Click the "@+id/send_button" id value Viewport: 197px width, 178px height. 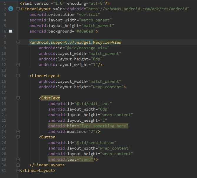[x=95, y=143]
